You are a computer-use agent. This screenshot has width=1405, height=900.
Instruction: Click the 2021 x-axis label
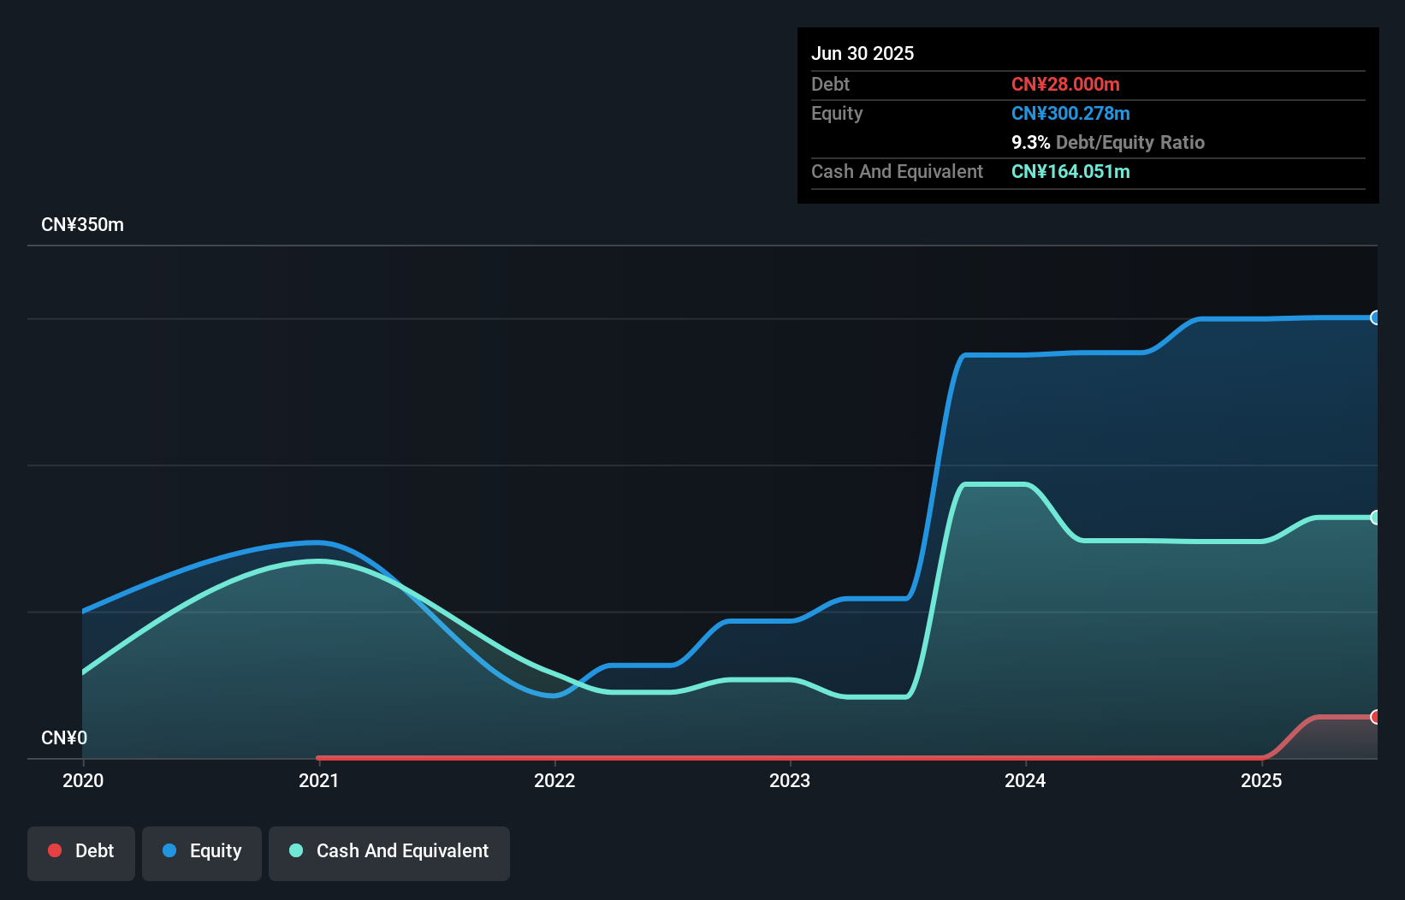pyautogui.click(x=319, y=780)
